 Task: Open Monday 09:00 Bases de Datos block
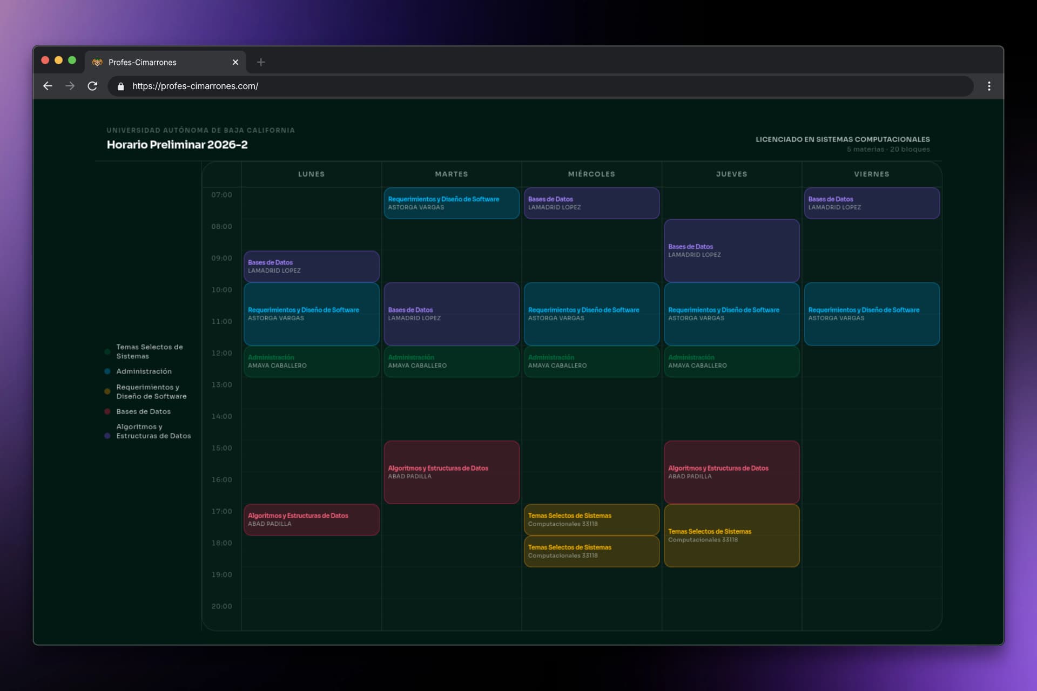312,266
